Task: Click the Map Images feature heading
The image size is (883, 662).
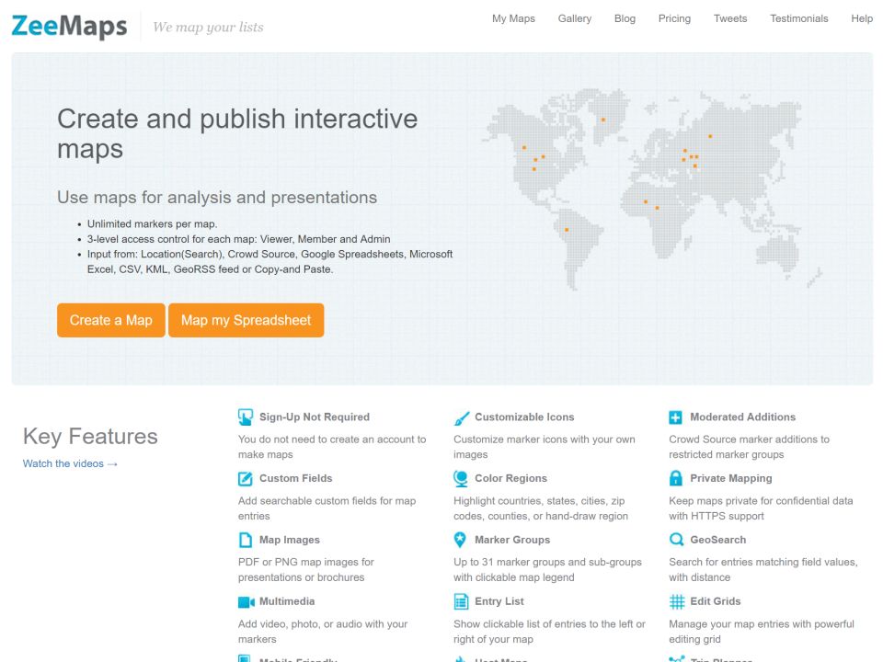Action: 290,540
